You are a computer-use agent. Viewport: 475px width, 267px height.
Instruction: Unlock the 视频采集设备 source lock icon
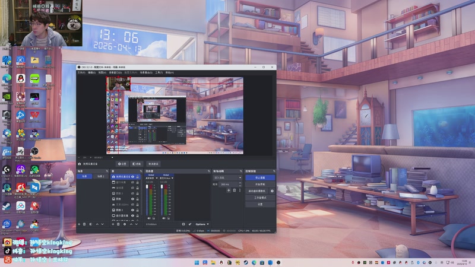(x=138, y=177)
